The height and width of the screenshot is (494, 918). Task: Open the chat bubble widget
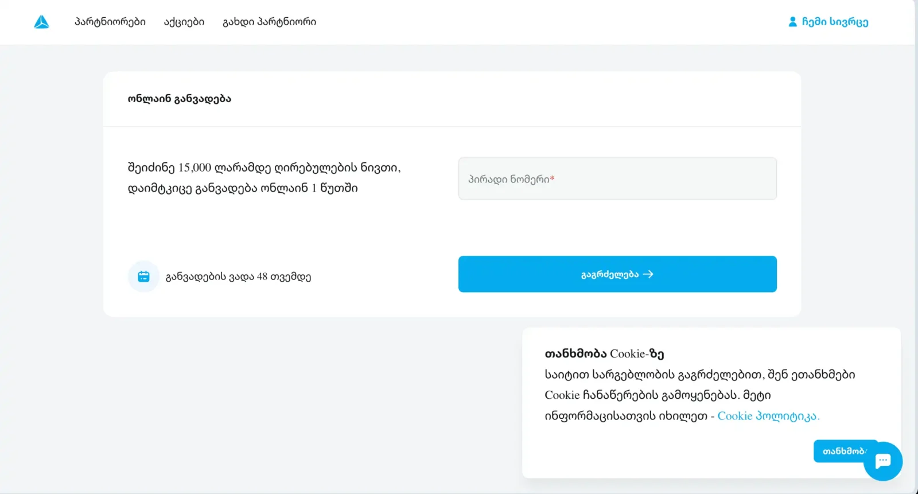tap(884, 461)
